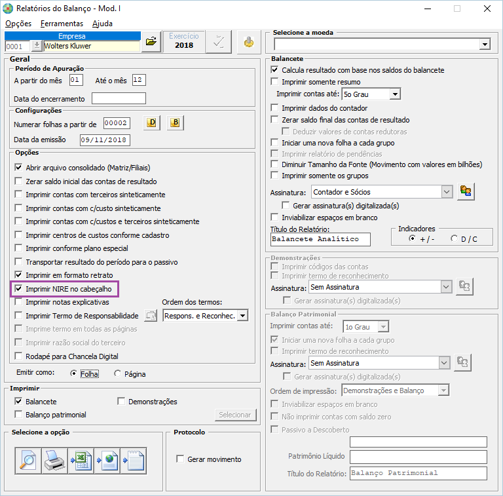This screenshot has height=496, width=503.
Task: Open Imprimir contas até 5o Grau dropdown
Action: pyautogui.click(x=395, y=94)
